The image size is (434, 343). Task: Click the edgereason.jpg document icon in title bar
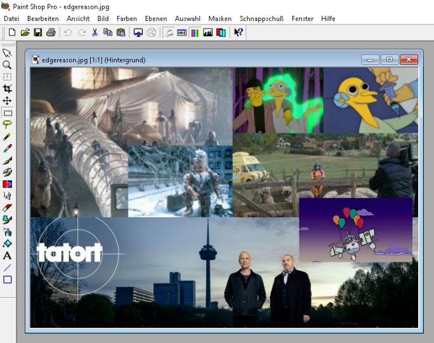[x=35, y=60]
